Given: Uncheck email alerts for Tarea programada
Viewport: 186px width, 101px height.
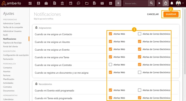Looking at the screenshot, I should pos(139,98).
